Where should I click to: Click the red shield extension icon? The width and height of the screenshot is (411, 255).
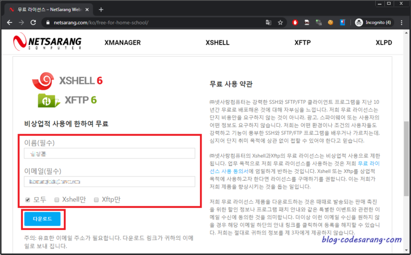pyautogui.click(x=295, y=23)
